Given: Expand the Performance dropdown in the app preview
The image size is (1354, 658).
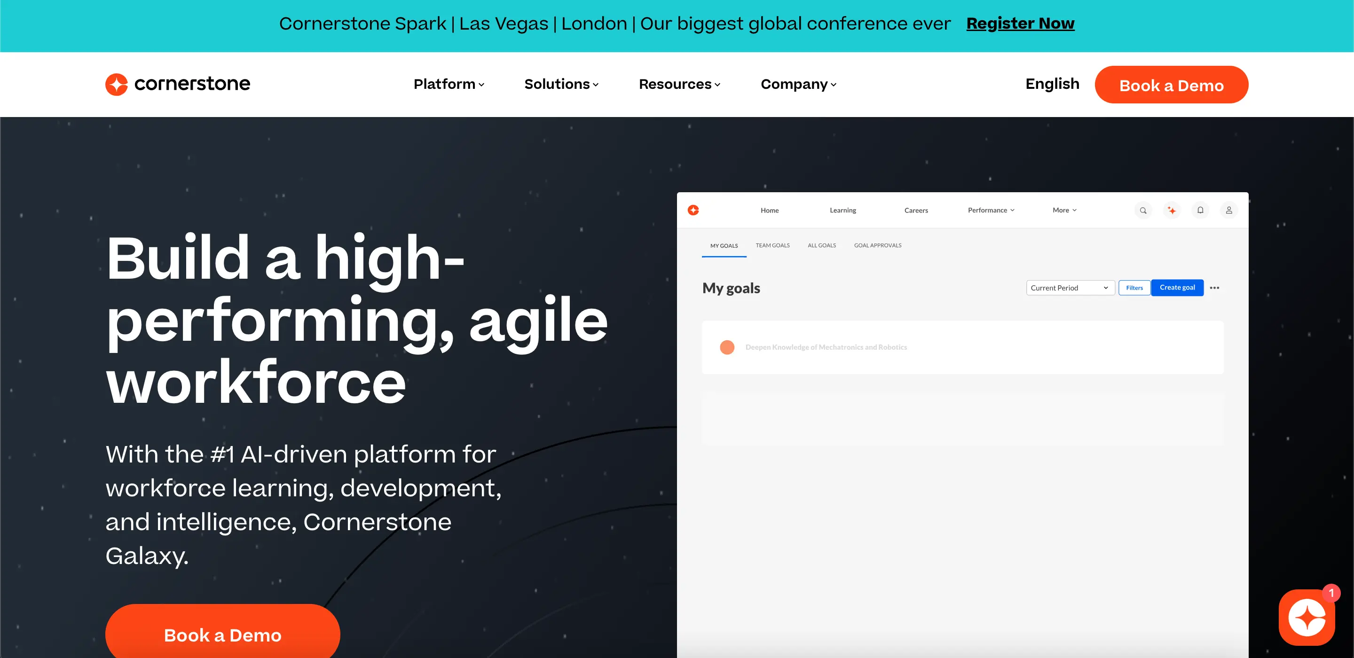Looking at the screenshot, I should click(x=992, y=210).
